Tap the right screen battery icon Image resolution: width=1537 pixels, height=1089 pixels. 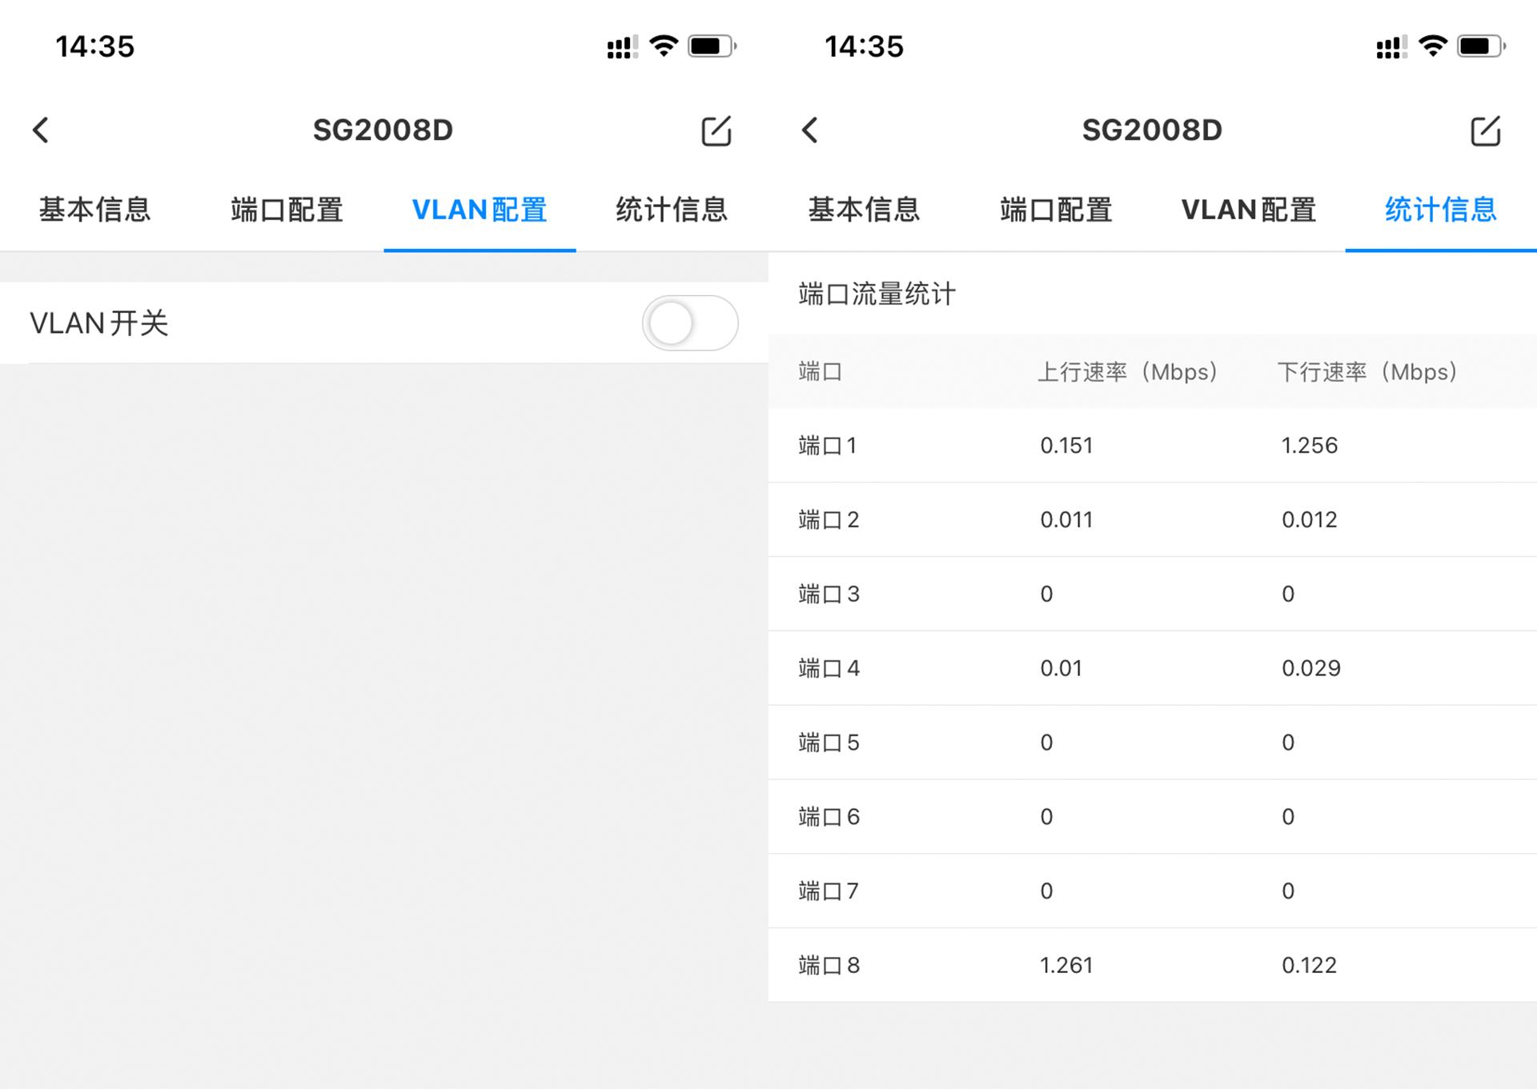[1480, 46]
